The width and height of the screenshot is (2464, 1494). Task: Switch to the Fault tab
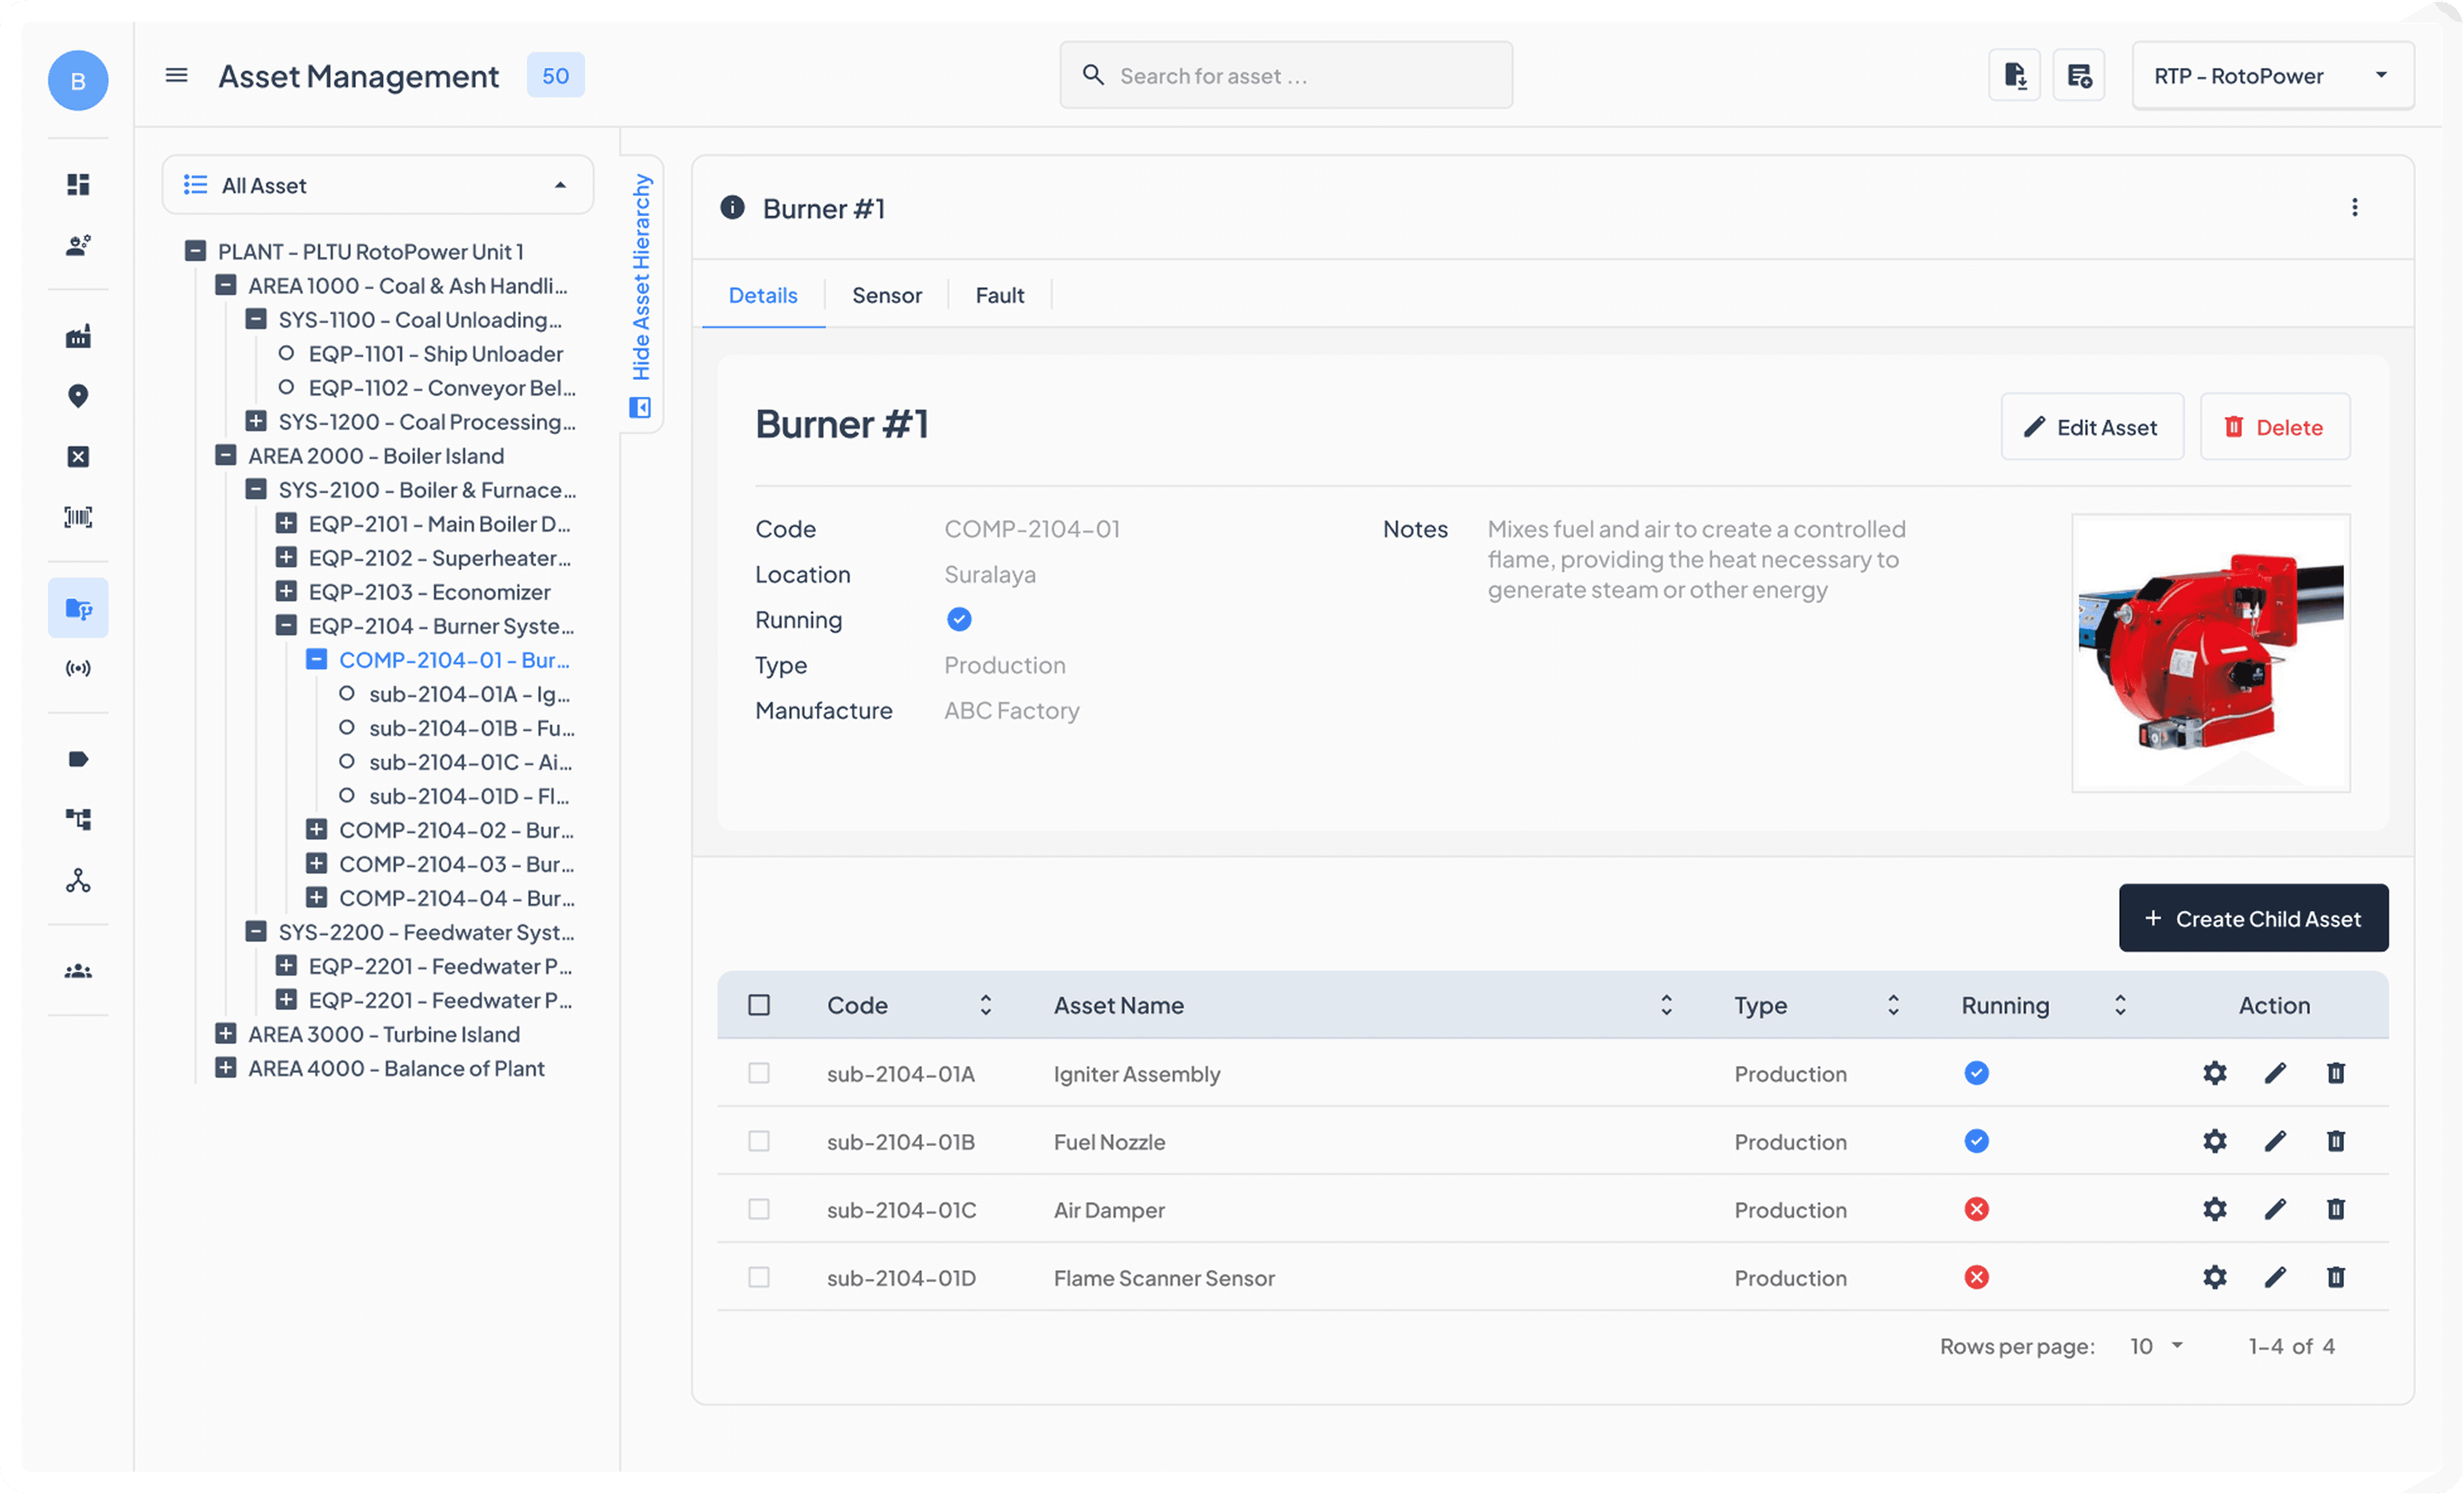pos(999,295)
